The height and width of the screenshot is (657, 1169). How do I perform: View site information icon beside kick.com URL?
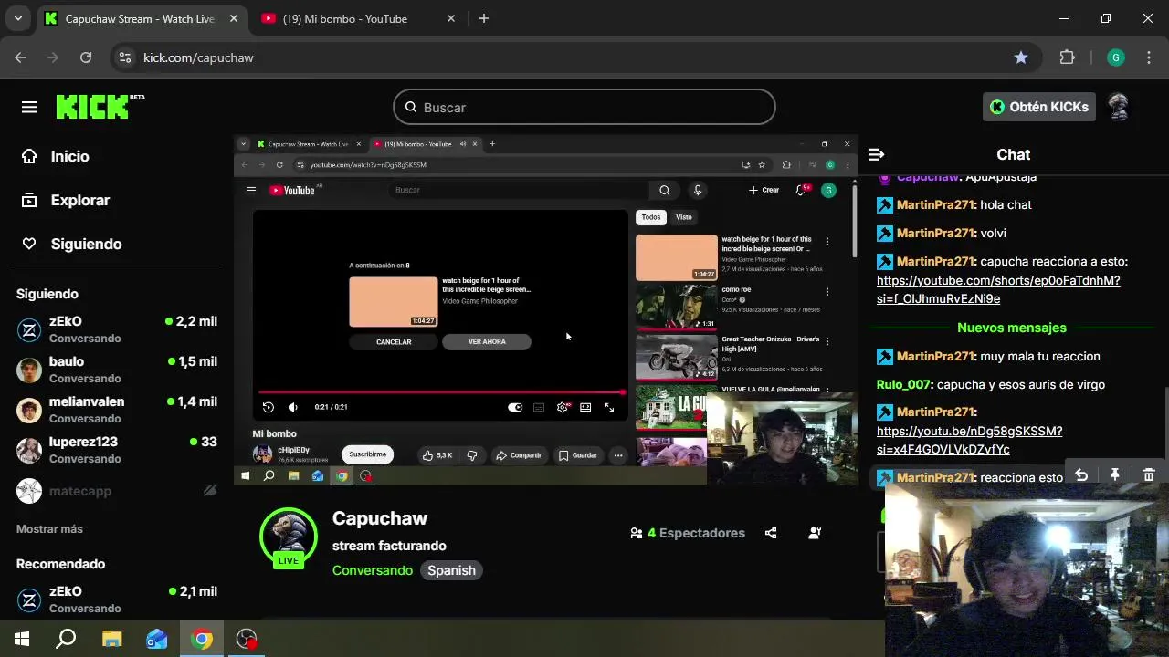(x=124, y=57)
